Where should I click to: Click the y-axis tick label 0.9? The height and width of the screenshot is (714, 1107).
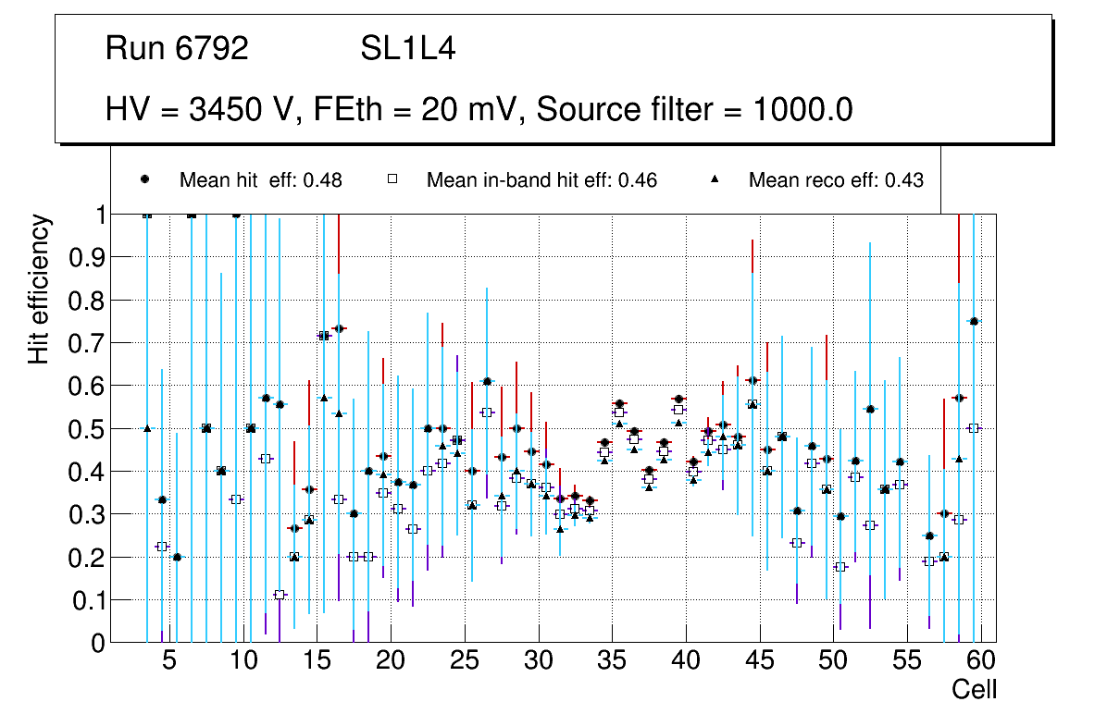[82, 258]
